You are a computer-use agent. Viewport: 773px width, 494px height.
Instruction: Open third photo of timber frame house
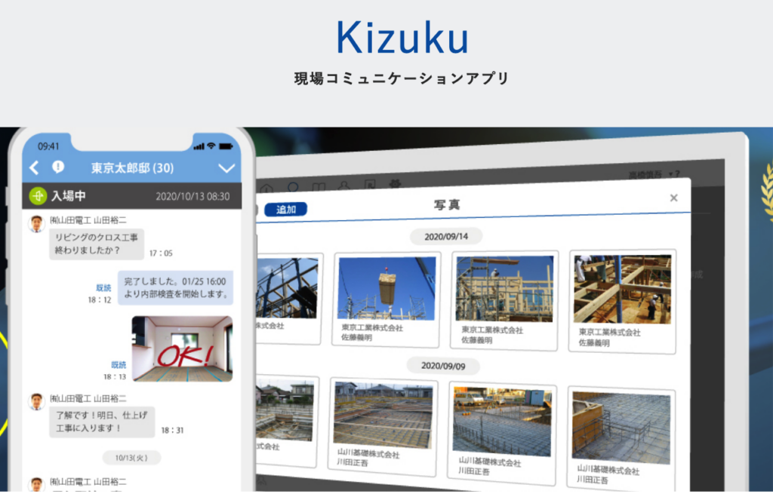point(504,288)
